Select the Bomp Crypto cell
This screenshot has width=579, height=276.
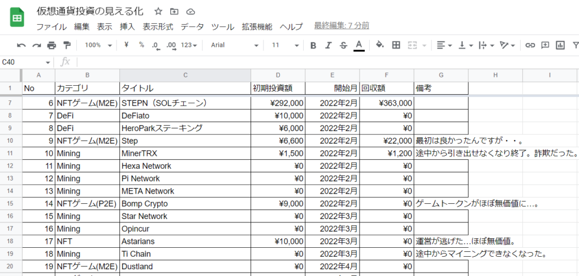(185, 203)
